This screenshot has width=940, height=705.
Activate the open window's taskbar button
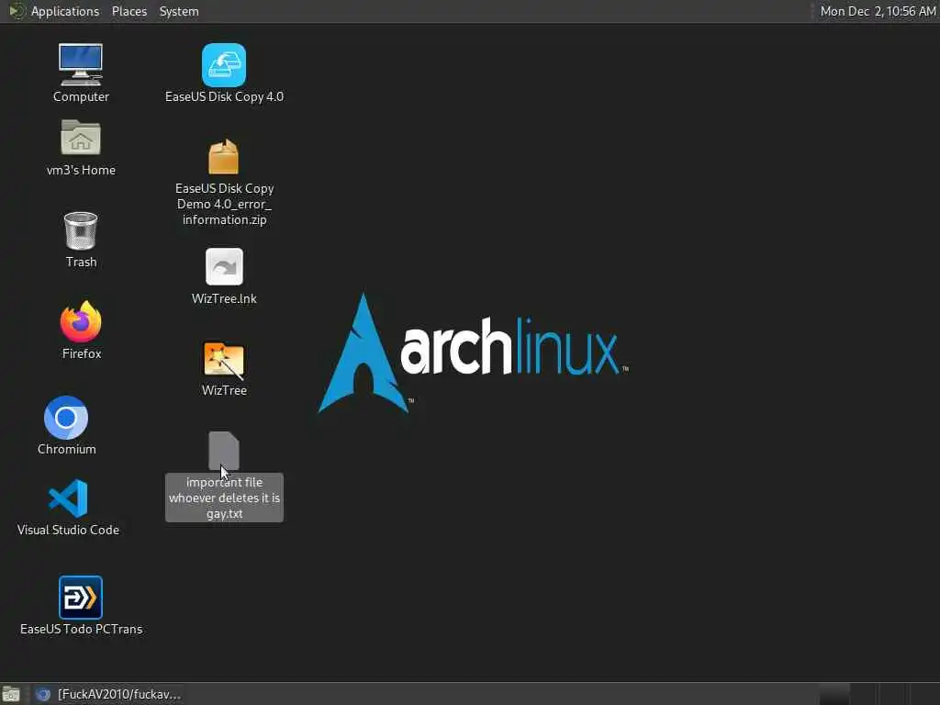click(108, 694)
